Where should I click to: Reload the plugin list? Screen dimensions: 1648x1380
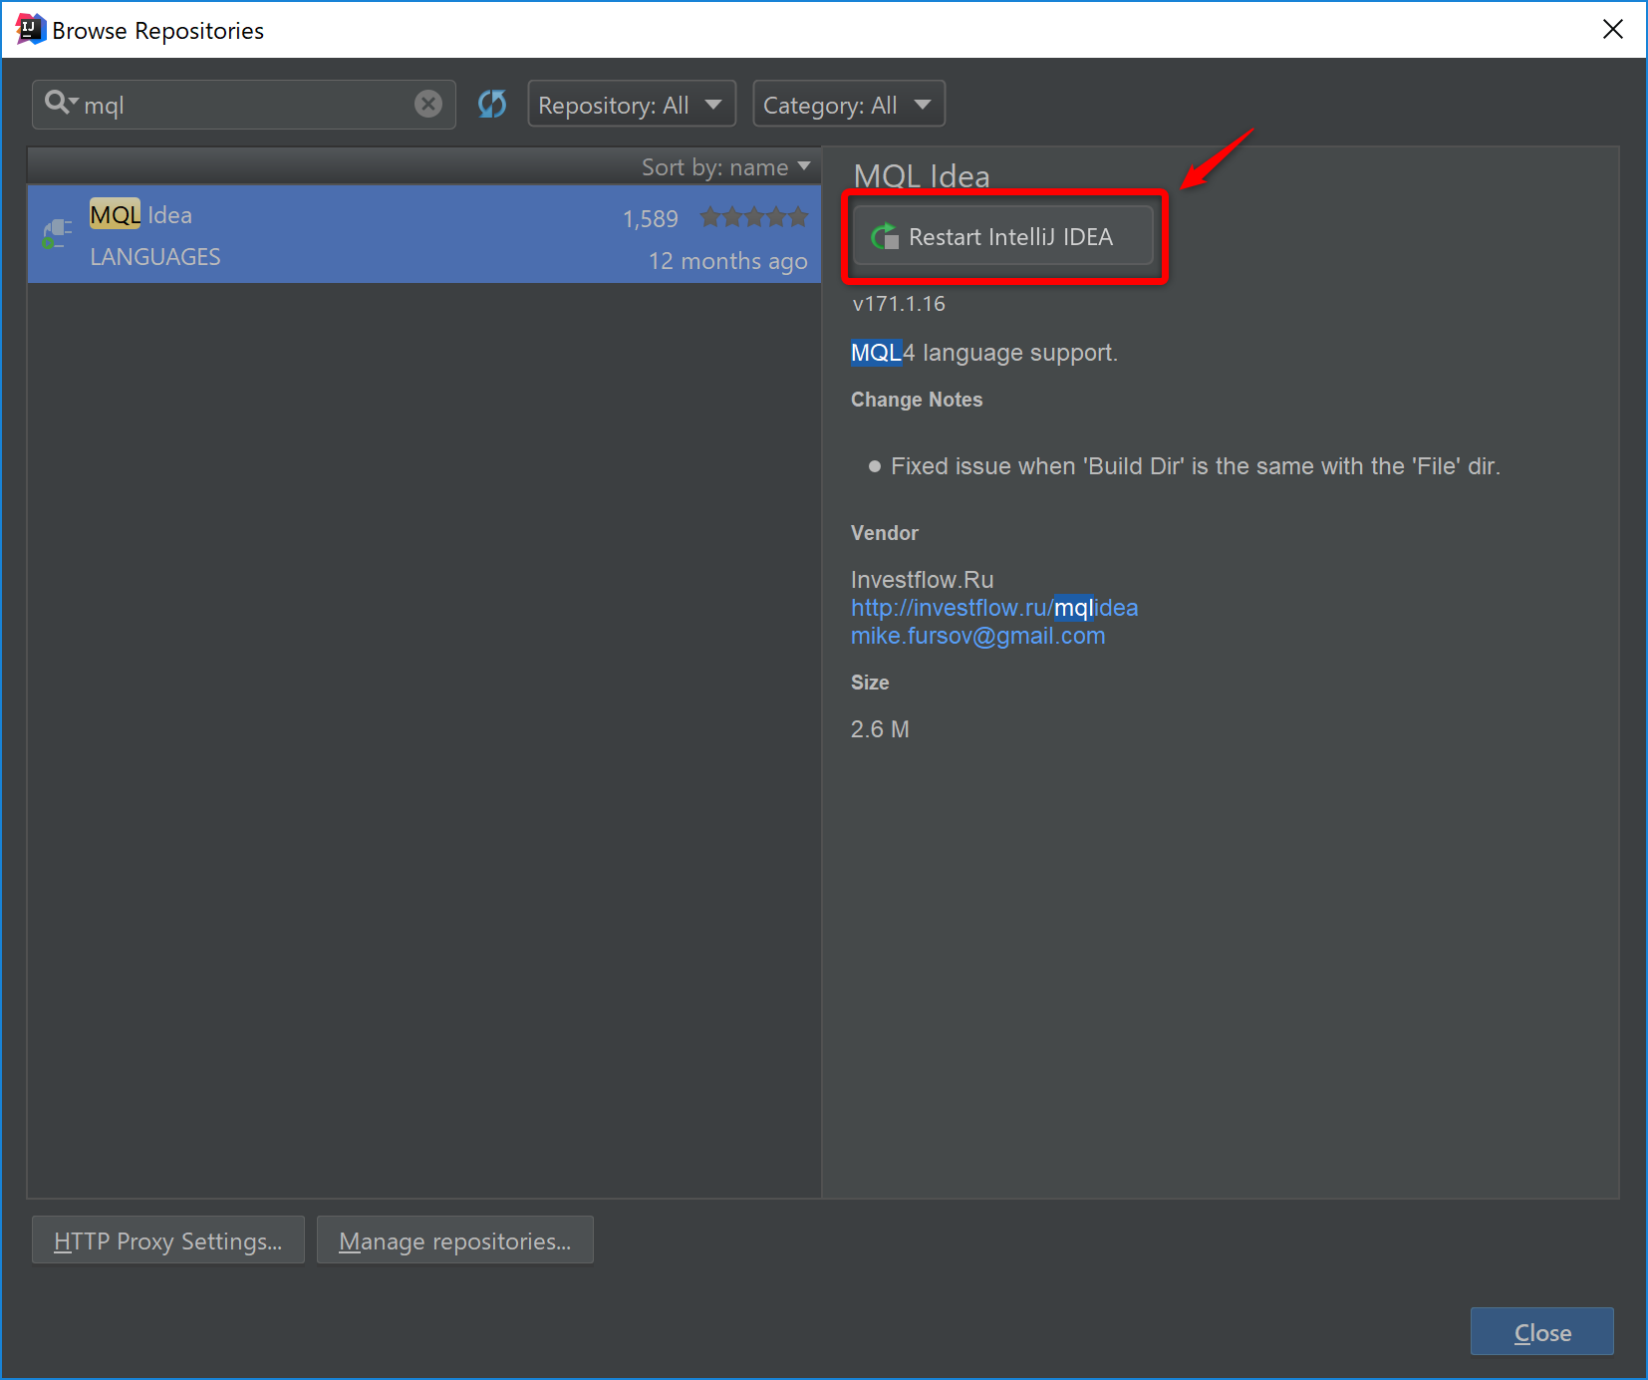click(492, 104)
